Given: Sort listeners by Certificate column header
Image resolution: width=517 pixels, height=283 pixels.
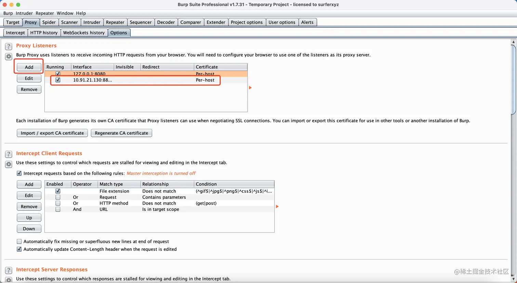Looking at the screenshot, I should coord(221,67).
